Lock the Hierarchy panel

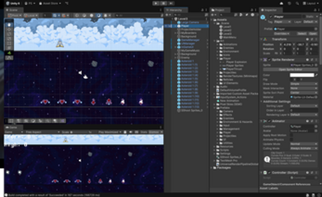click(x=202, y=10)
